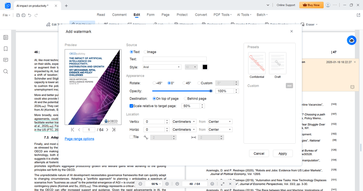Click the previous page up-arrow in bottom bar
Image resolution: width=363 pixels, height=191 pixels.
click(x=177, y=184)
